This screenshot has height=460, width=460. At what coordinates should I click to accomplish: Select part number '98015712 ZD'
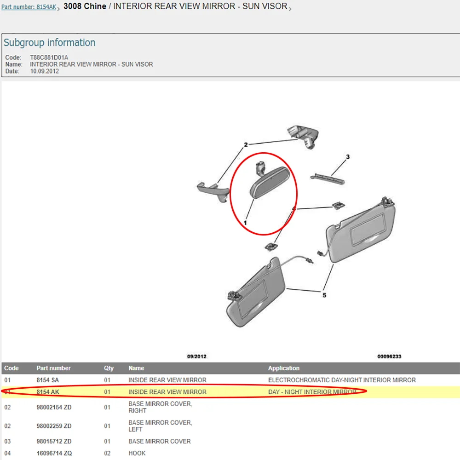[x=54, y=442]
